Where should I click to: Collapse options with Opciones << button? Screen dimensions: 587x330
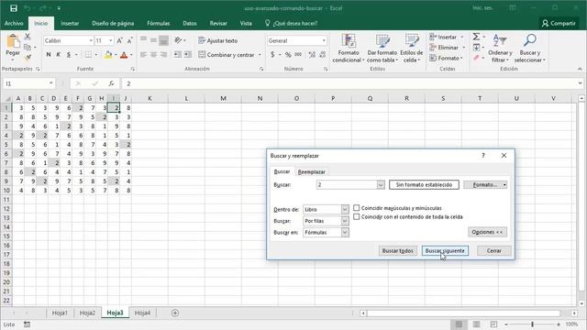click(x=487, y=232)
